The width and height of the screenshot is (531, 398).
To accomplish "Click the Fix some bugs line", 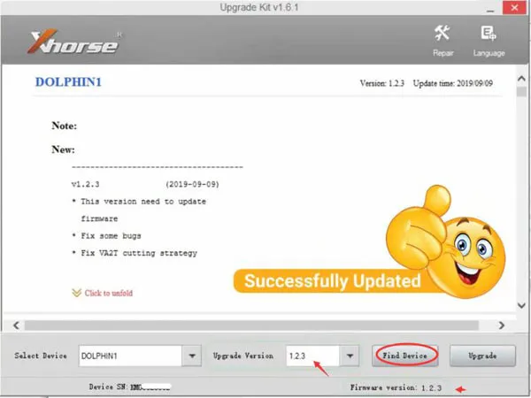I will [x=106, y=236].
